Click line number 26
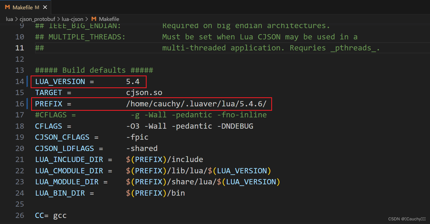430x224 pixels. coord(20,215)
